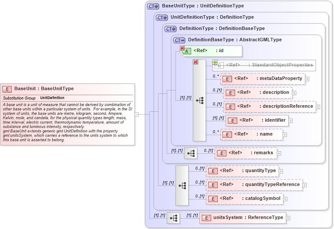The height and width of the screenshot is (229, 334).
Task: Click the E icon of catalogSymbol
Action: 213,199
